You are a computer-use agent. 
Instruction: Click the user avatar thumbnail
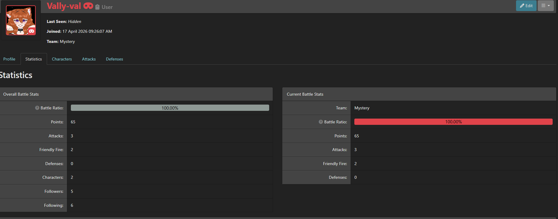(x=20, y=20)
